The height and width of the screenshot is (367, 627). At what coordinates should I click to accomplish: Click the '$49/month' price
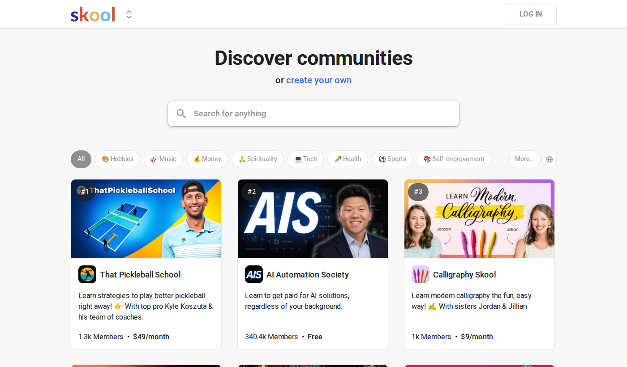(151, 337)
